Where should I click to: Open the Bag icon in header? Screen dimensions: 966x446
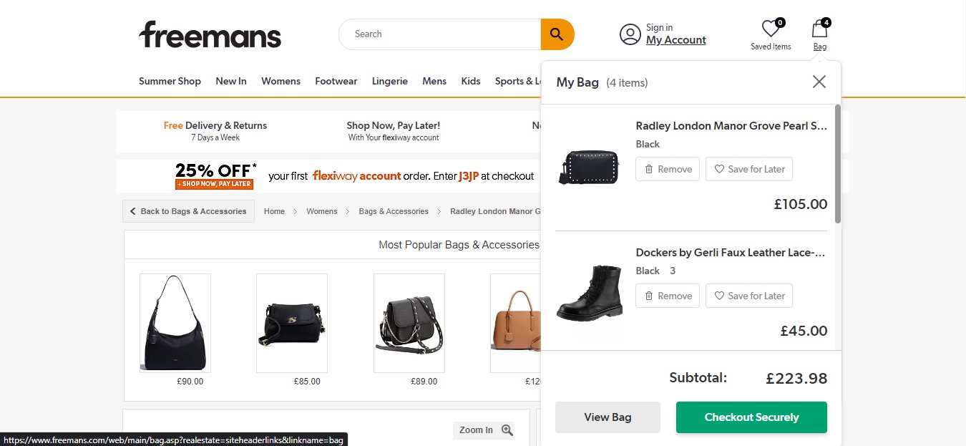coord(819,30)
